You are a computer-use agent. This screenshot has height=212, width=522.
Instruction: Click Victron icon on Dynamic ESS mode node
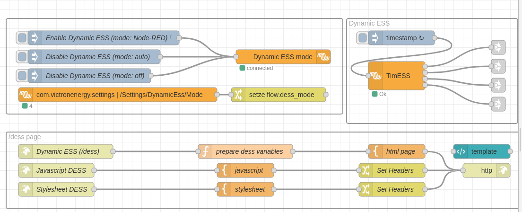(x=323, y=57)
